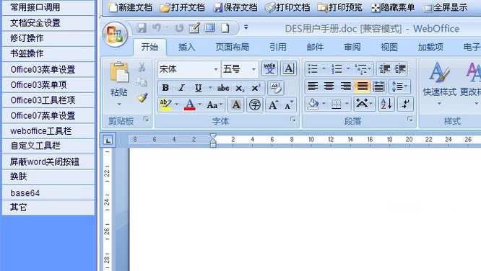This screenshot has width=481, height=271.
Task: Switch to the 页面布局 ribbon tab
Action: 233,47
